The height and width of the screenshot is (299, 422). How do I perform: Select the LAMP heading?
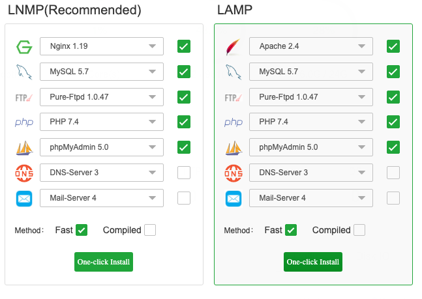click(235, 10)
